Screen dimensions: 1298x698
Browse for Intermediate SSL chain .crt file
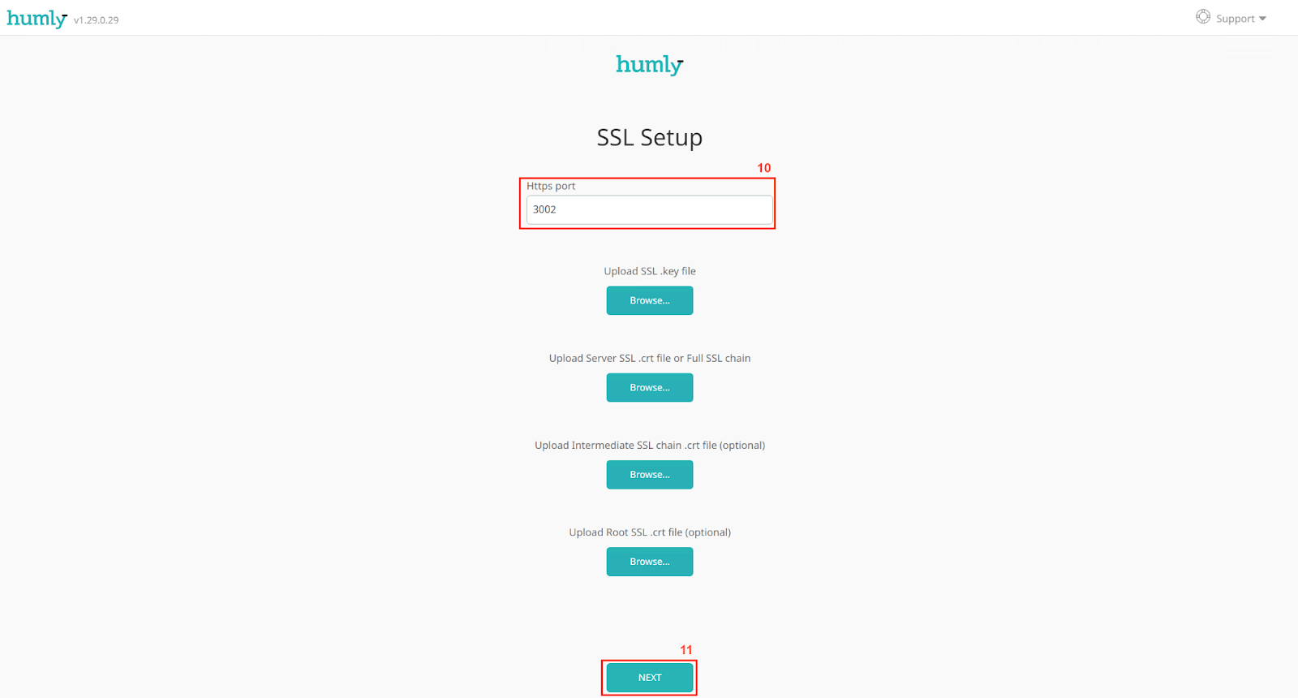[x=649, y=475]
